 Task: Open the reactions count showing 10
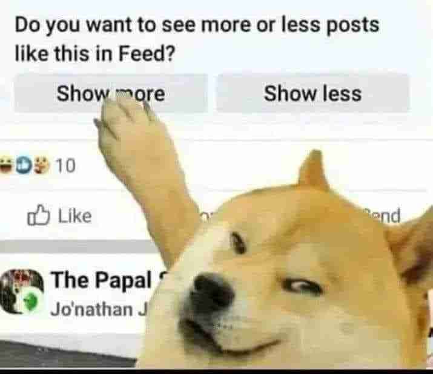[x=66, y=165]
